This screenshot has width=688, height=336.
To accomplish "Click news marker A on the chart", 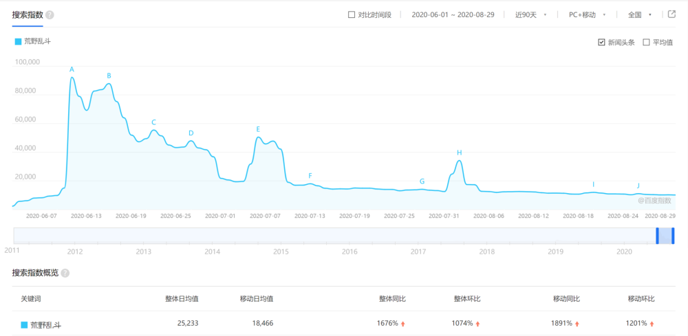I will pos(72,69).
